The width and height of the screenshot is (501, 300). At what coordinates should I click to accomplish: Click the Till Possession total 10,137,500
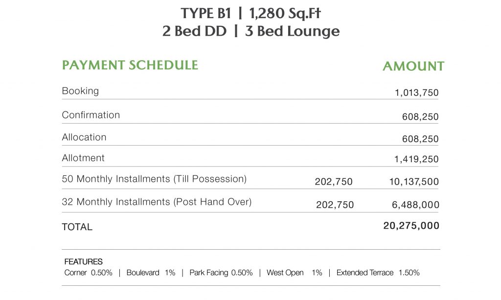pyautogui.click(x=414, y=182)
